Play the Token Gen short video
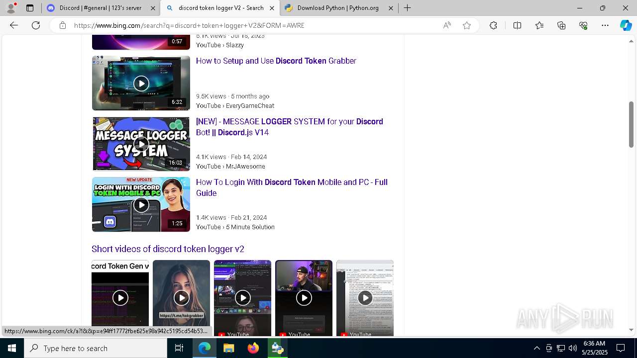 click(x=120, y=298)
